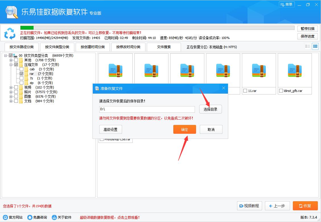321x222 pixels.
Task: Click 暂停扫描 to pause scanning
Action: point(308,29)
